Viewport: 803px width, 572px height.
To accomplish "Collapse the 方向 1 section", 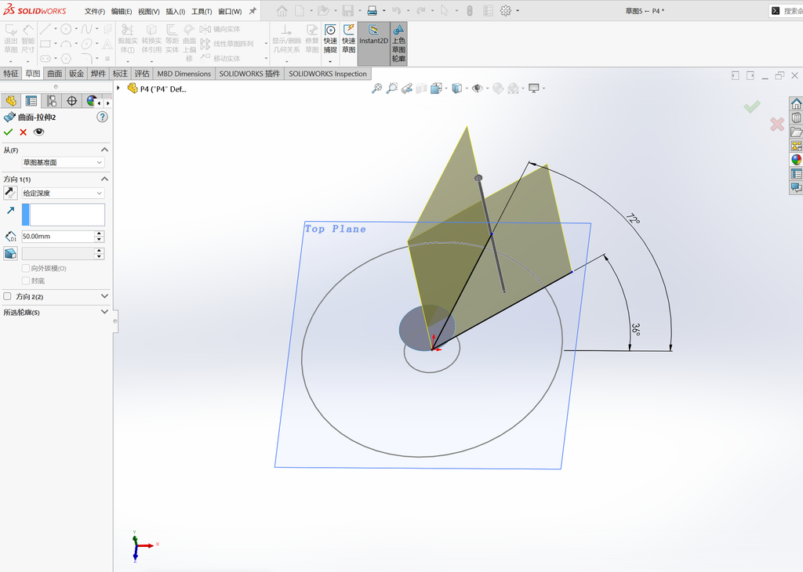I will coord(104,179).
